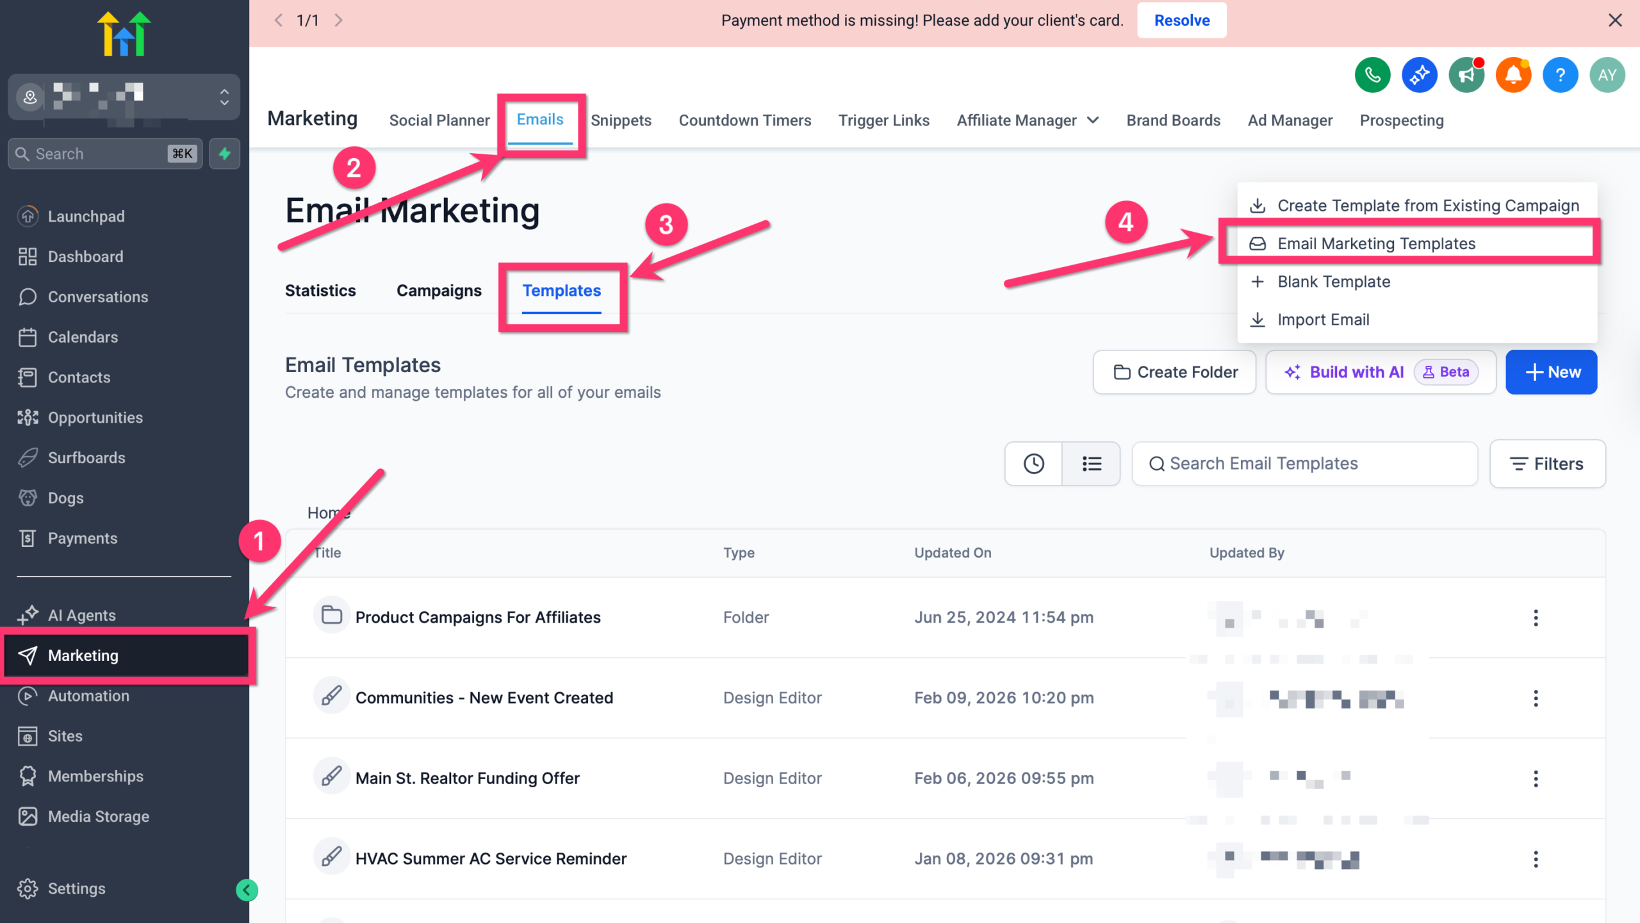The image size is (1640, 923).
Task: Click the Resolve payment button
Action: coord(1181,20)
